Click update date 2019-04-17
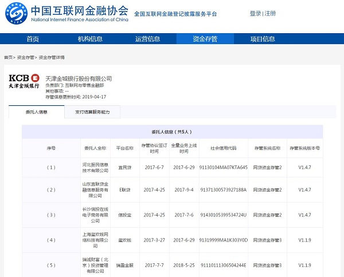The width and height of the screenshot is (344, 277). point(94,97)
